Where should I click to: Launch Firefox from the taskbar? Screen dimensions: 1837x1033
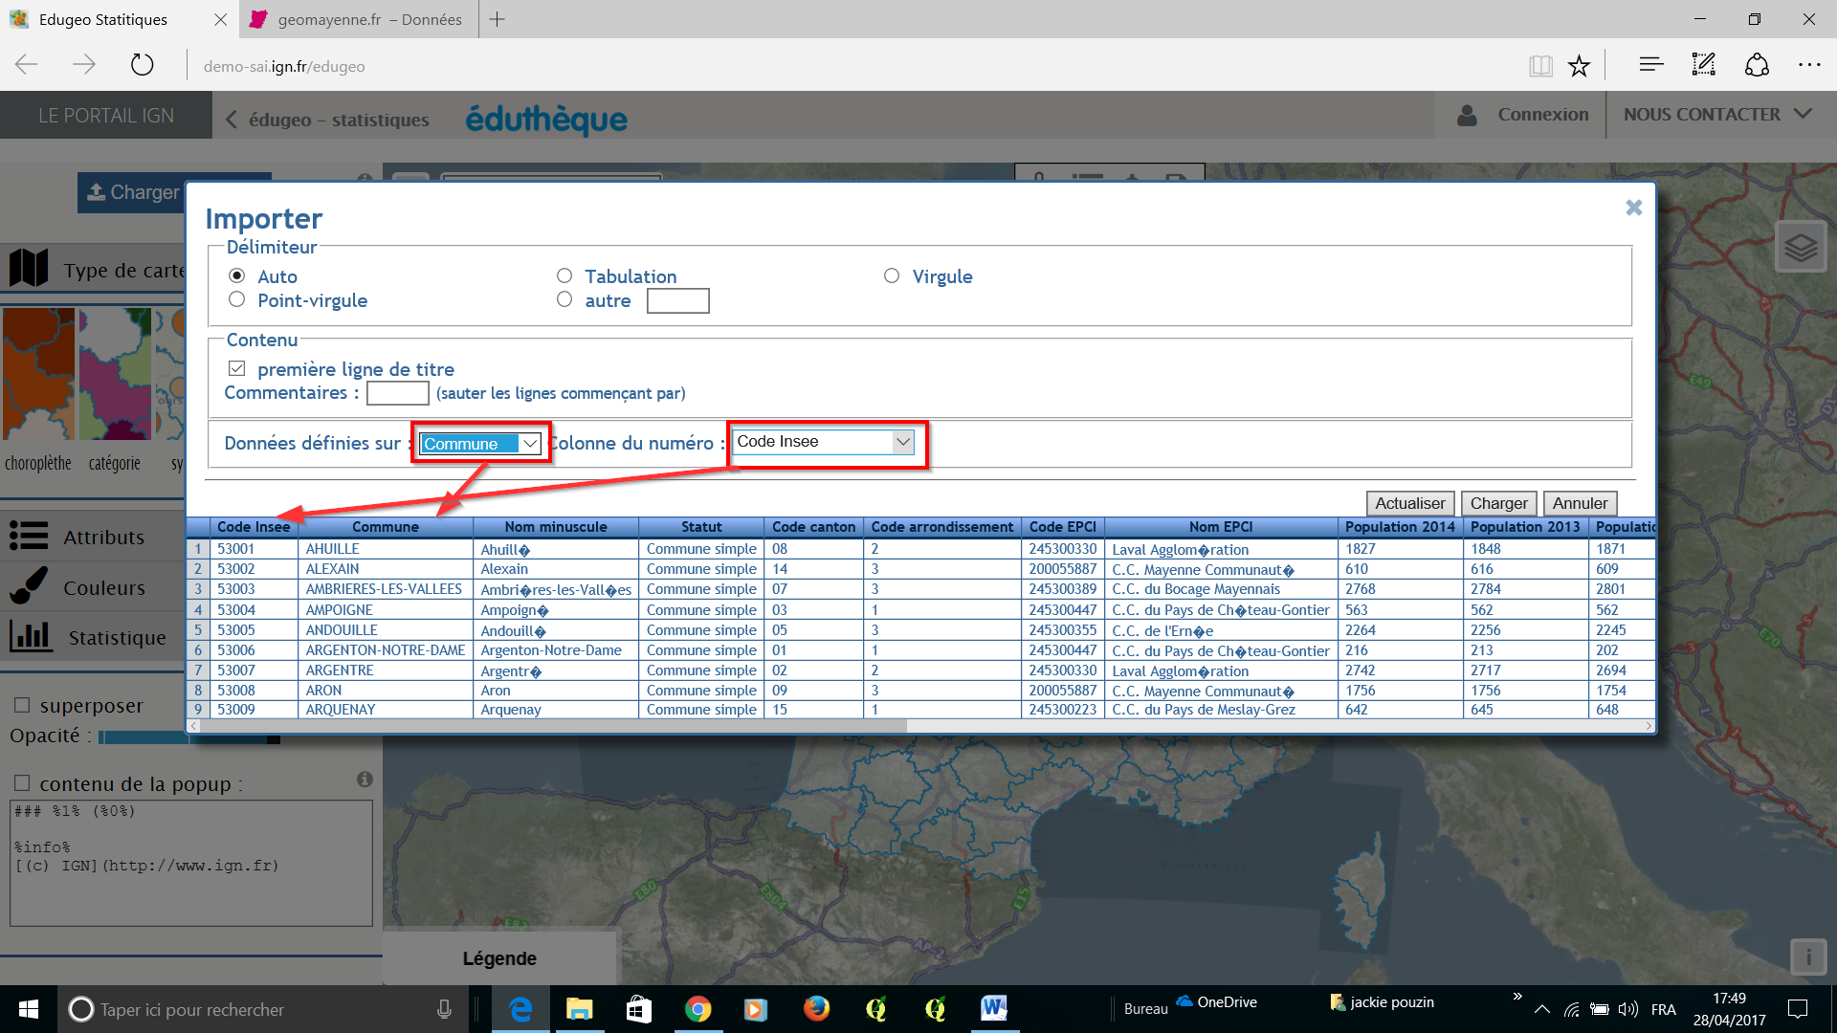coord(816,1009)
